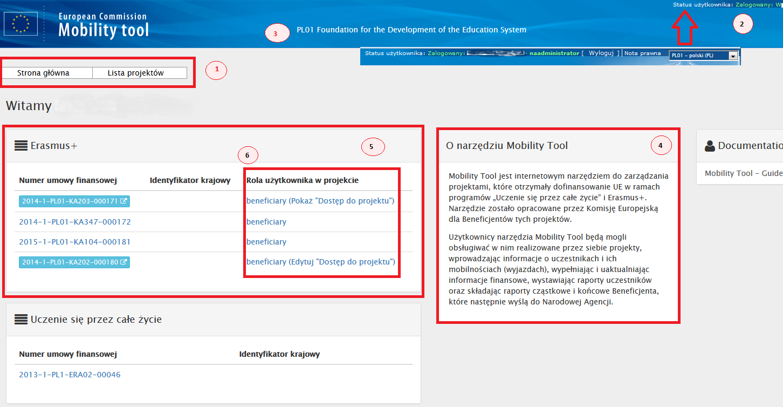Open the Lista projektów menu item

(140, 73)
